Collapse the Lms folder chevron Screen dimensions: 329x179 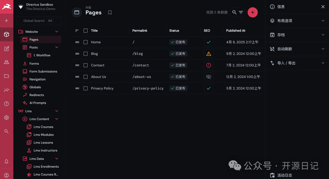(57, 111)
